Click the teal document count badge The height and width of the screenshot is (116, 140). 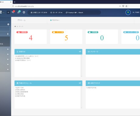(x=93, y=32)
